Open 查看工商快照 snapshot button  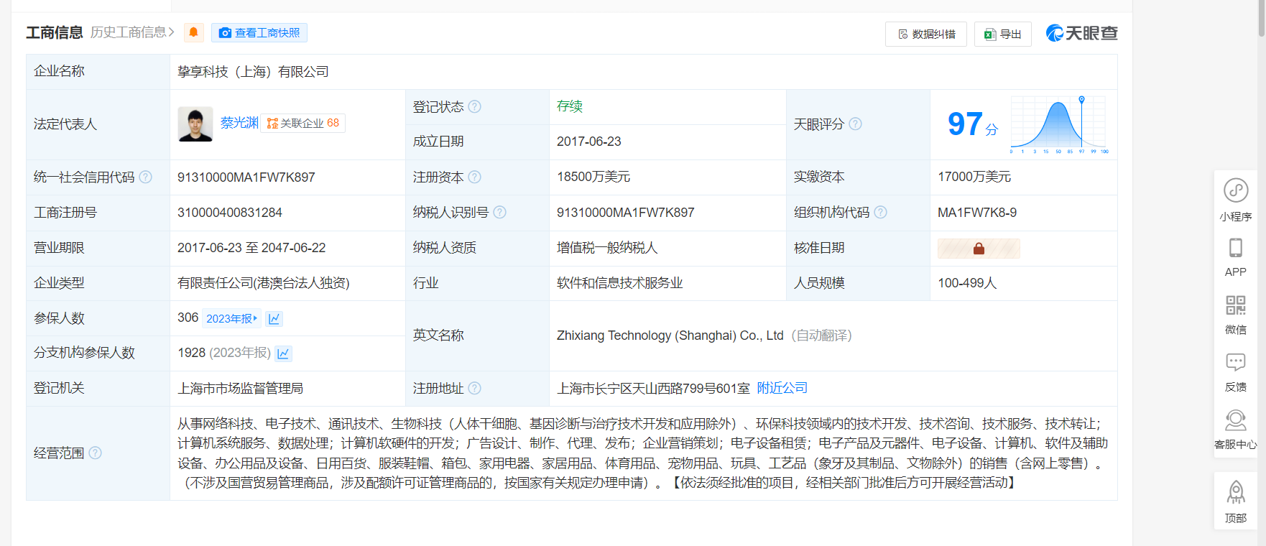click(259, 32)
